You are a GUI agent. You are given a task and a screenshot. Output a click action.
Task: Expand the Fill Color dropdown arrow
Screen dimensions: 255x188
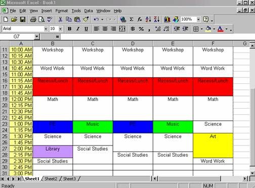214,29
